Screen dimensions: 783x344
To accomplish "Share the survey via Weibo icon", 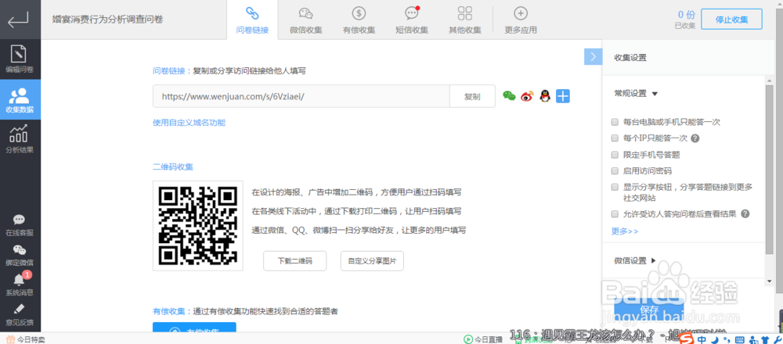I will coord(527,95).
